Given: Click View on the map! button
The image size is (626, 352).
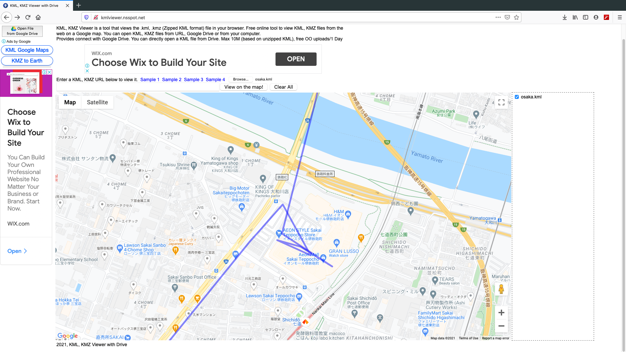Looking at the screenshot, I should click(x=244, y=87).
